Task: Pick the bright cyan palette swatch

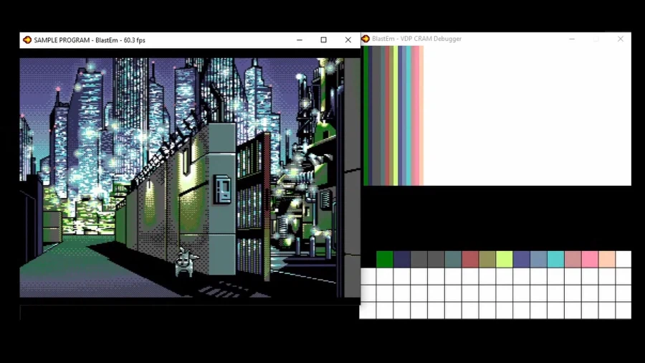Action: click(555, 259)
